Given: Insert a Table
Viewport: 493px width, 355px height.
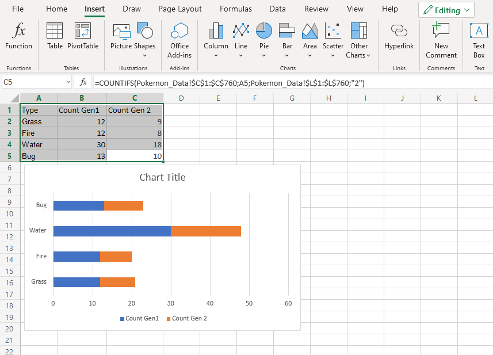Looking at the screenshot, I should click(x=55, y=39).
